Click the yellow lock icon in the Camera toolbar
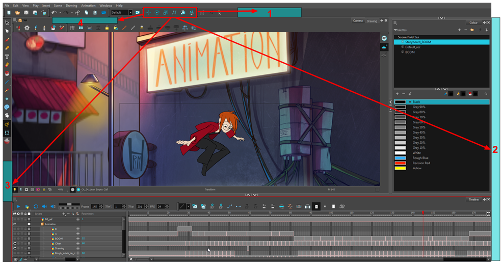503x265 pixels. point(107,28)
